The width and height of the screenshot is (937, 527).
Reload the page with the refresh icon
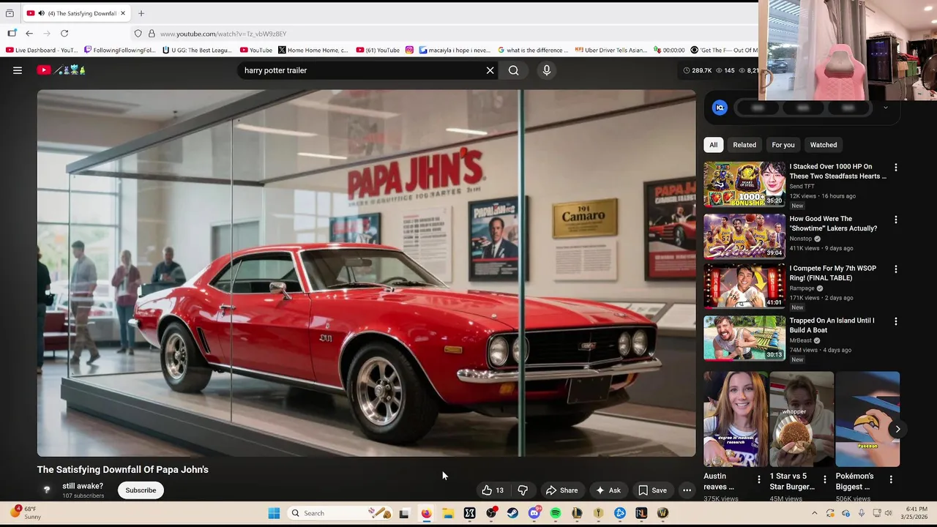(64, 34)
